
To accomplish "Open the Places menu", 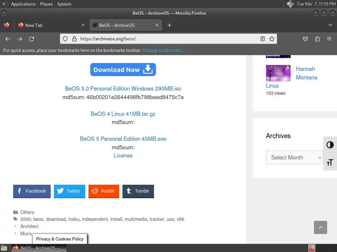I will pos(46,4).
